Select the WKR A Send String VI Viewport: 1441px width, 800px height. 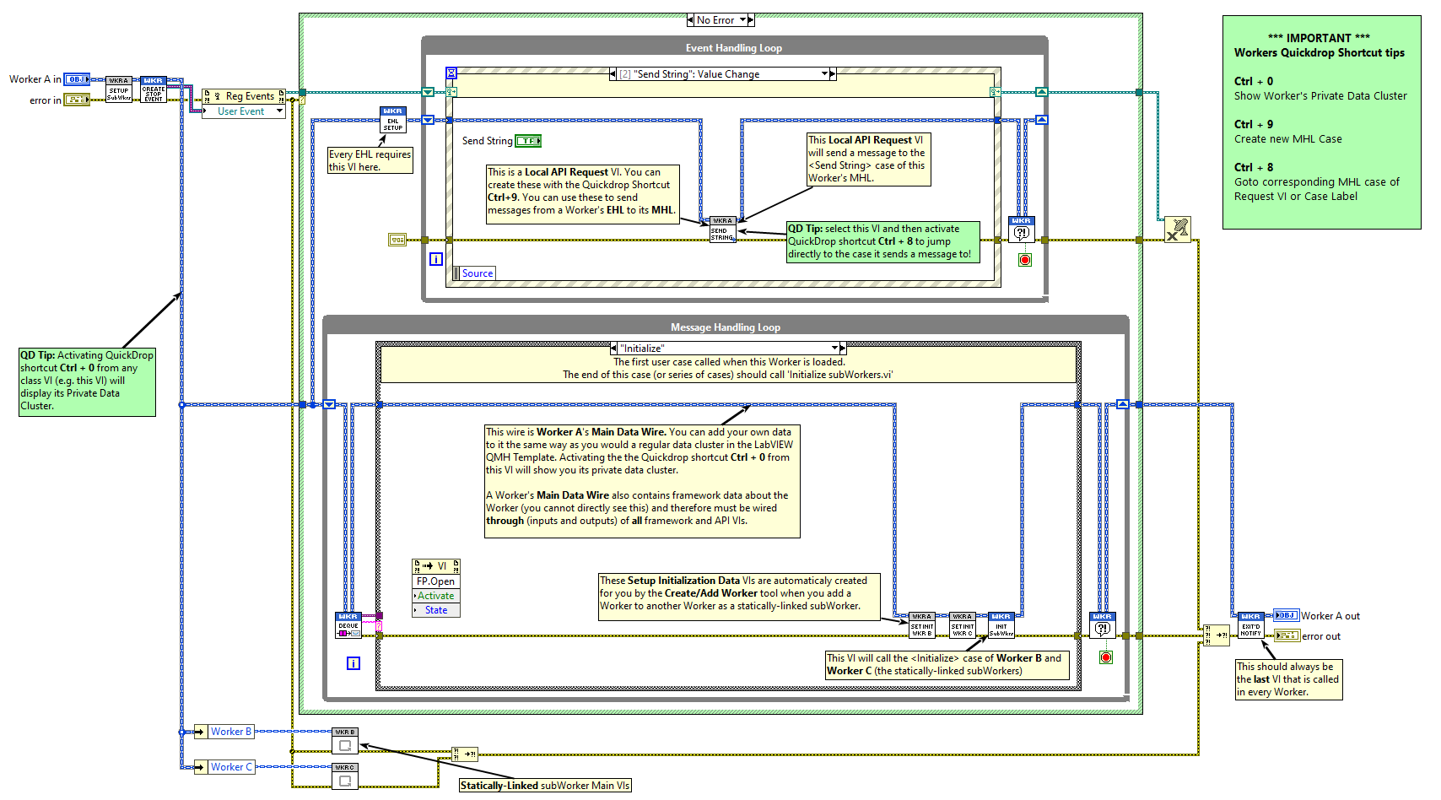click(x=722, y=230)
